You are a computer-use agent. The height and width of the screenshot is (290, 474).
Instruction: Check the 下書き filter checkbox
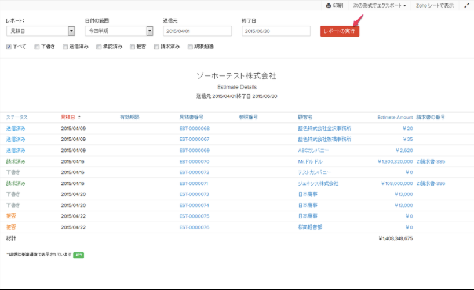[x=37, y=46]
